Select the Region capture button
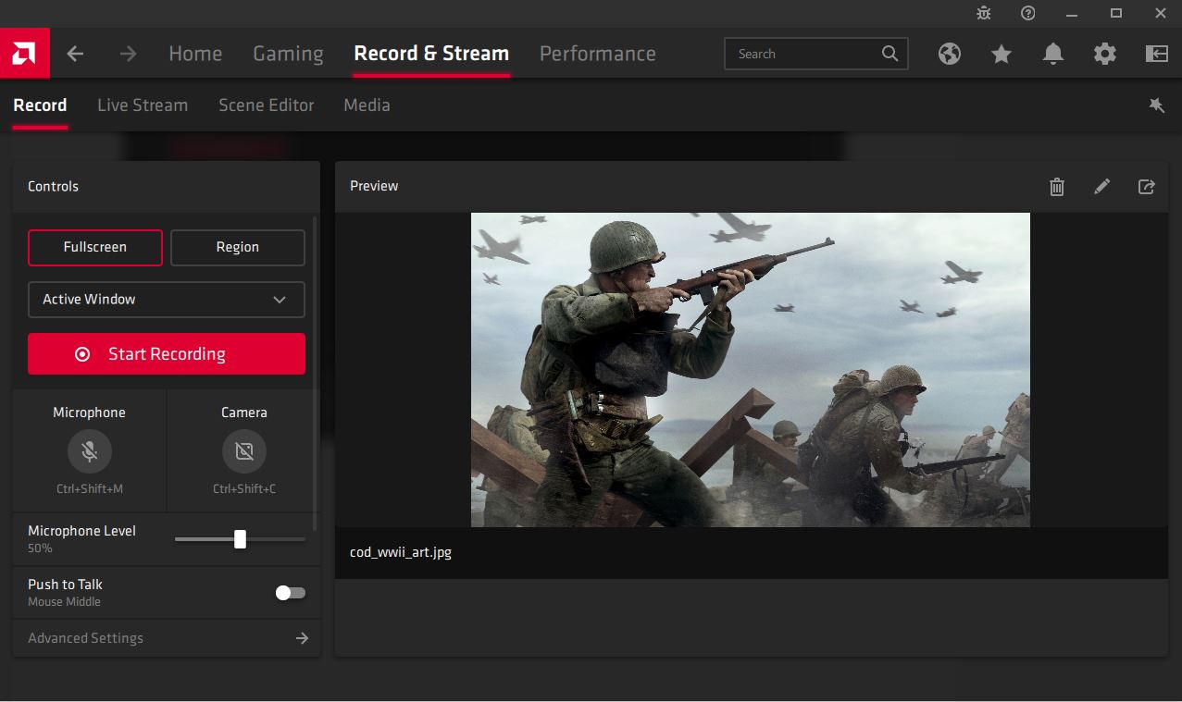Viewport: 1182px width, 702px height. click(238, 248)
